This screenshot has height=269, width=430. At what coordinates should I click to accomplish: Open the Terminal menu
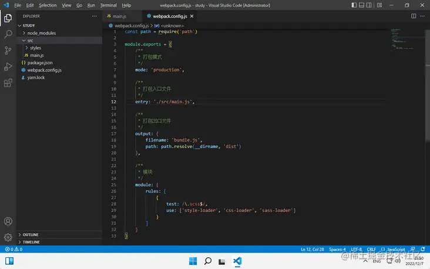pyautogui.click(x=108, y=5)
